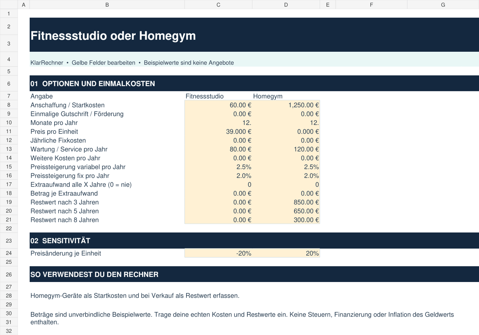Click 'Jährliche Fixkosten' label

pyautogui.click(x=58, y=141)
